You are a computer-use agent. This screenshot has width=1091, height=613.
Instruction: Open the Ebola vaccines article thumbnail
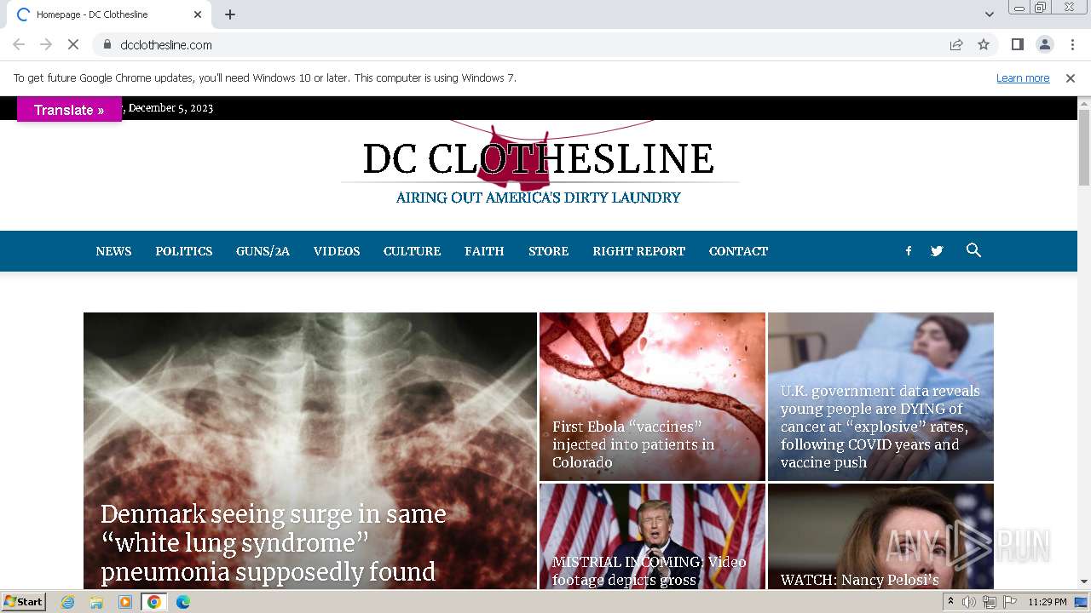click(x=652, y=396)
